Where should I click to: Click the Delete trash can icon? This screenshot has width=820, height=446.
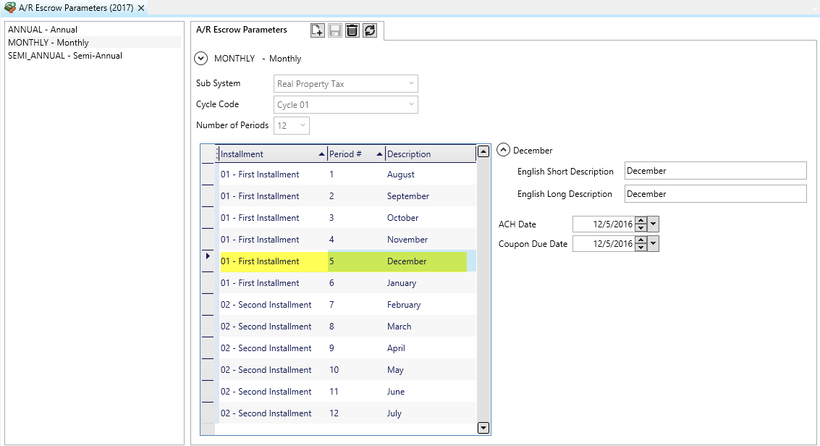pyautogui.click(x=352, y=30)
